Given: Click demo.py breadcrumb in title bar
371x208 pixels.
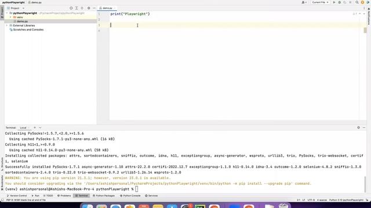Looking at the screenshot, I should pyautogui.click(x=35, y=2).
